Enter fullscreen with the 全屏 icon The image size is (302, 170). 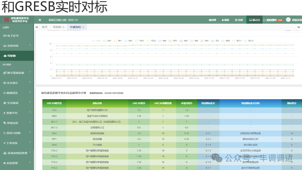point(239,20)
